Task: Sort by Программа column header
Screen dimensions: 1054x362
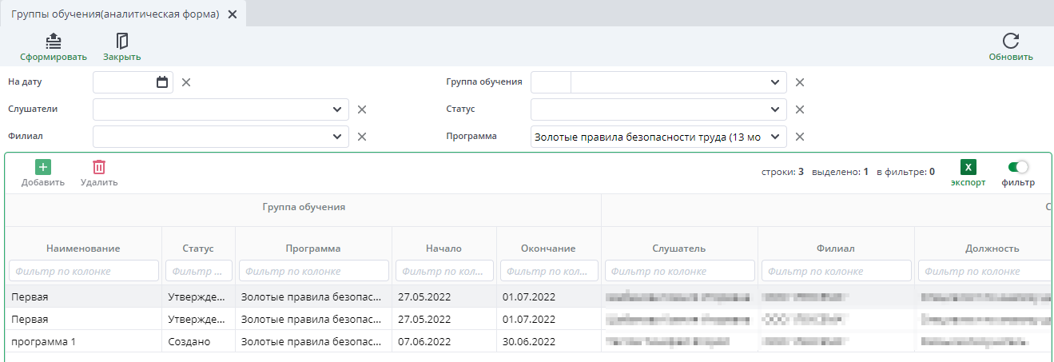Action: 313,249
